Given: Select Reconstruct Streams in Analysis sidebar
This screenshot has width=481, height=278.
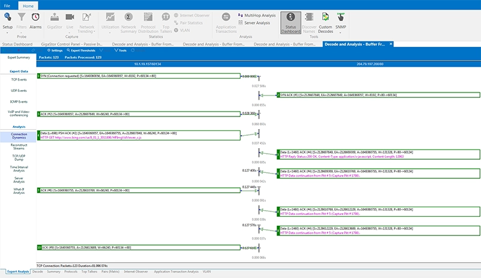Looking at the screenshot, I should [18, 147].
